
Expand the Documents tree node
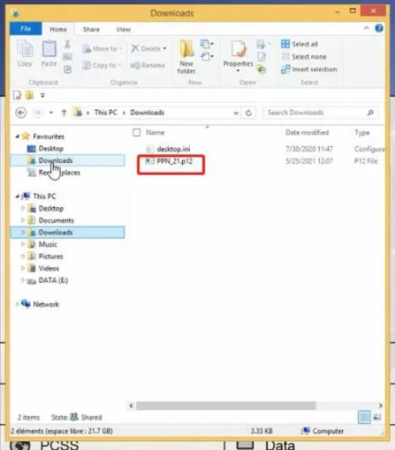tap(22, 220)
